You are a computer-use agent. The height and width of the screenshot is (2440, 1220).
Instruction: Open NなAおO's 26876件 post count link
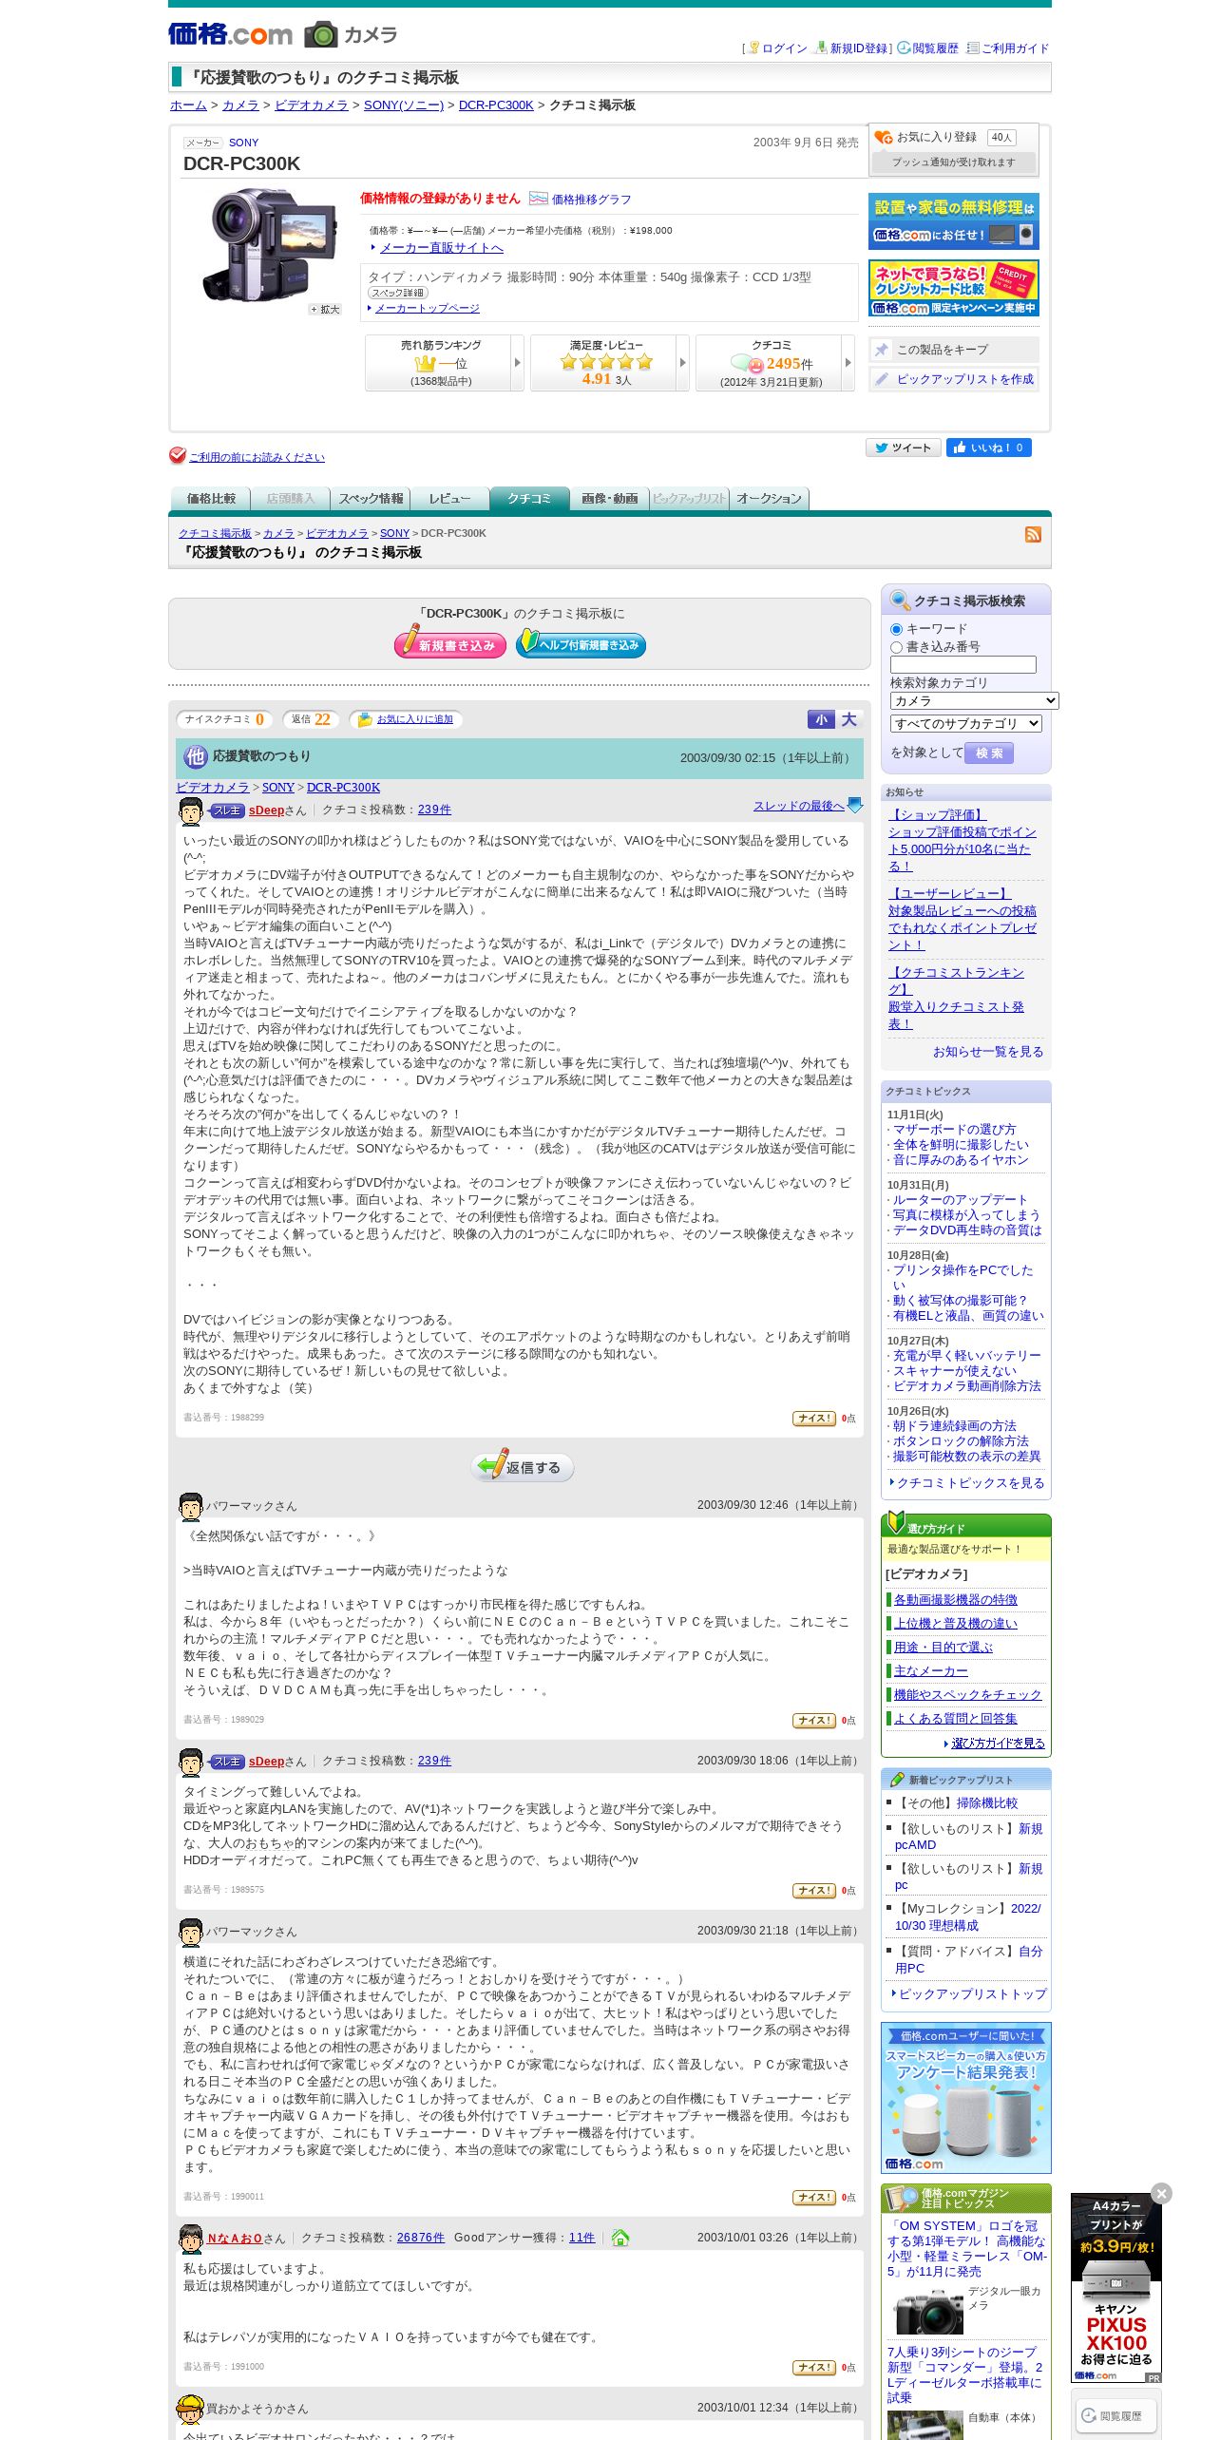click(420, 2238)
